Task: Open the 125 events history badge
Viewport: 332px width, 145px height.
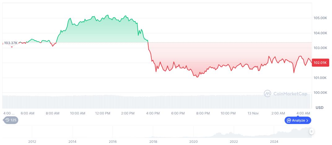Action: [11, 120]
